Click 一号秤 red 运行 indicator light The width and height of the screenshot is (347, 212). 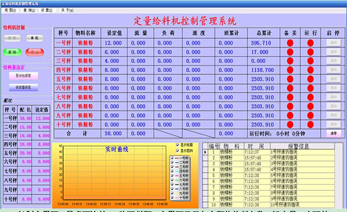pos(310,43)
